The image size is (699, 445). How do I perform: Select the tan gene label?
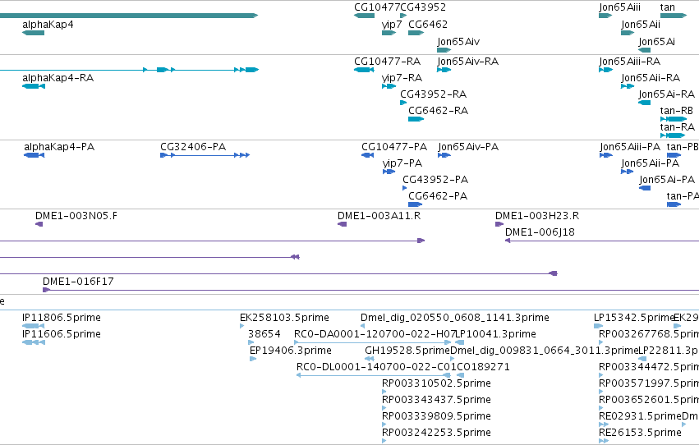667,7
